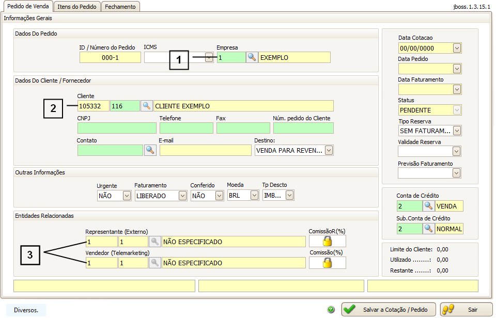Click the Conta de Crédito search icon
Viewport: 496px width, 320px height.
coord(428,206)
